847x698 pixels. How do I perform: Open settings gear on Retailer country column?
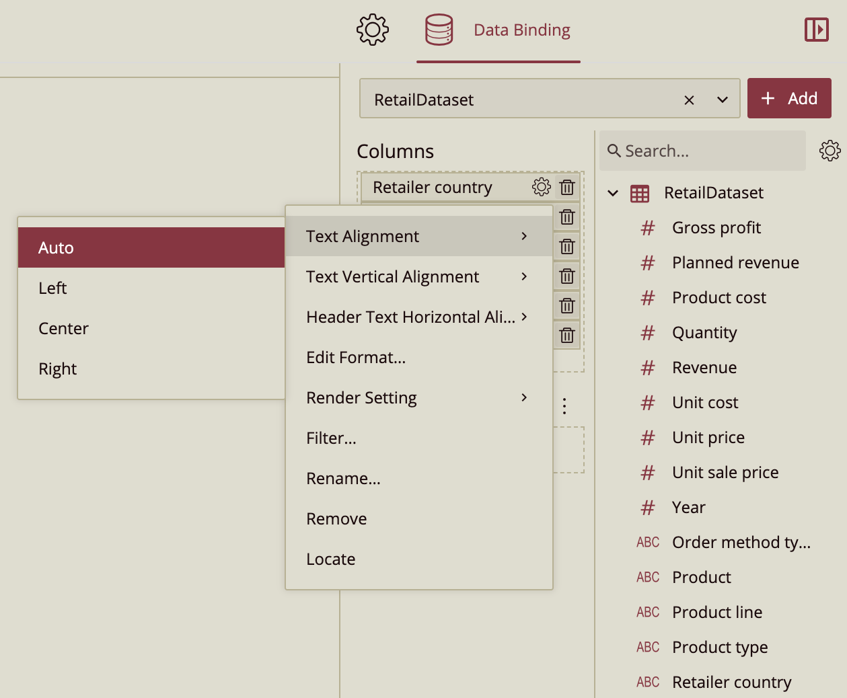(x=542, y=187)
